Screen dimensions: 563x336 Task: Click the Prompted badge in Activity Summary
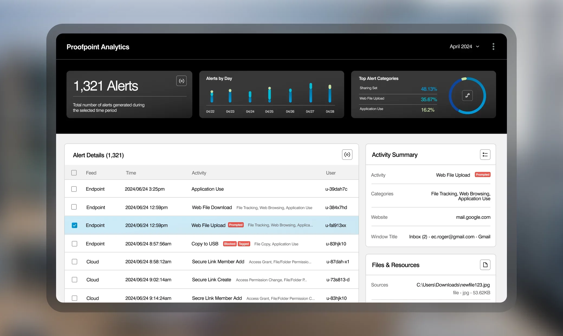click(482, 175)
